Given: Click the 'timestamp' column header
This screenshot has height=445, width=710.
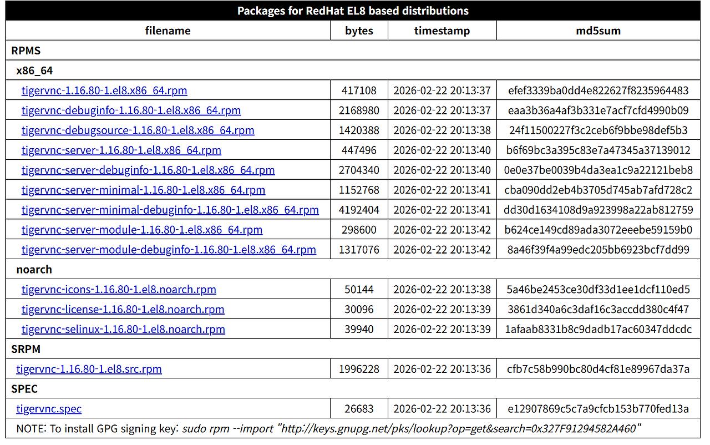Looking at the screenshot, I should tap(442, 31).
